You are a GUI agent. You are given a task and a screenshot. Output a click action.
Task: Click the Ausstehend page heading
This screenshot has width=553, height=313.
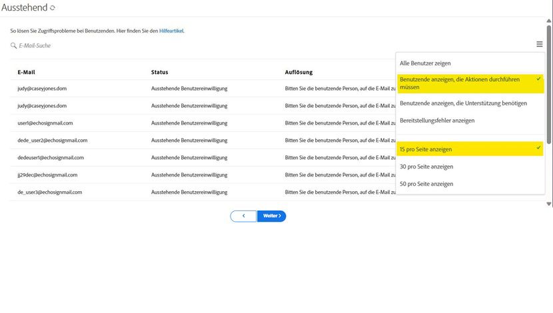[x=25, y=7]
